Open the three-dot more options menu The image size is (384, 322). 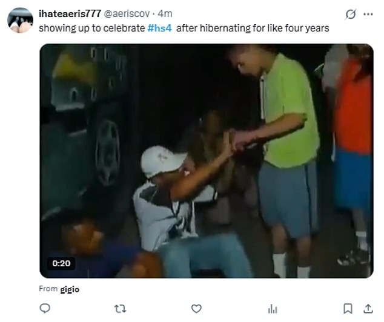pos(368,14)
